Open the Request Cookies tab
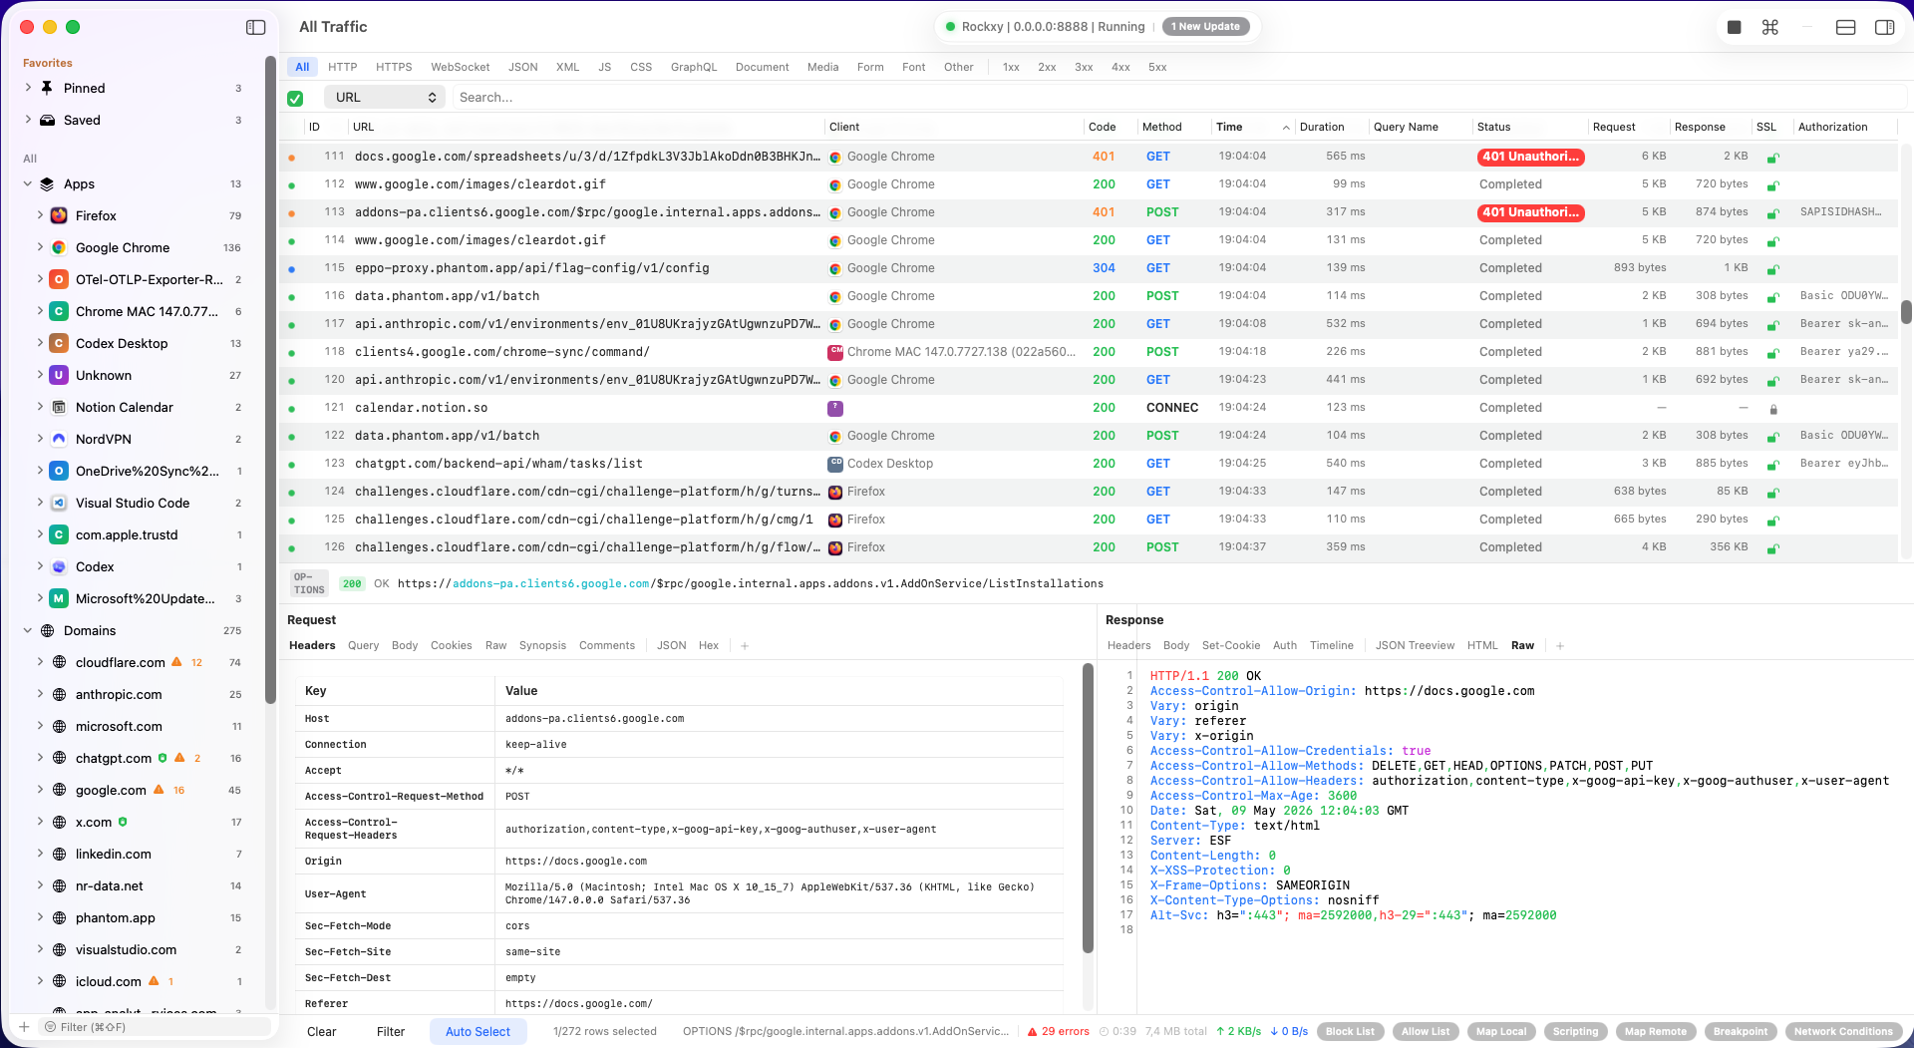Viewport: 1914px width, 1048px height. pyautogui.click(x=451, y=646)
